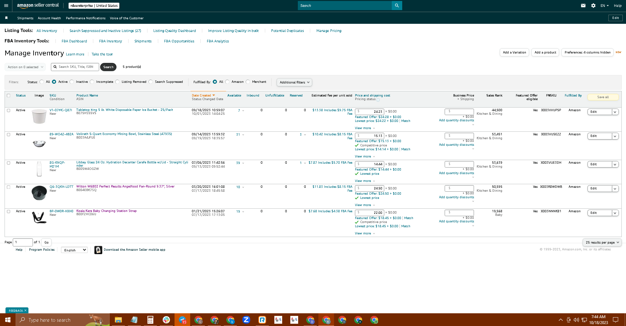The width and height of the screenshot is (626, 326).
Task: Close the Feedback tab
Action: pos(25,310)
